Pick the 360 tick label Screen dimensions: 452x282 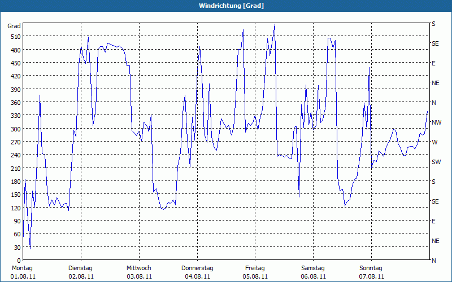coord(16,103)
